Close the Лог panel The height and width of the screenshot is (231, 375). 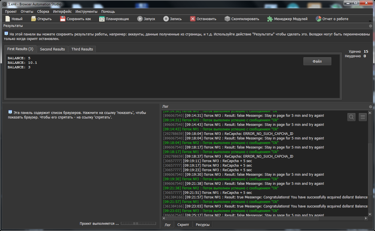pyautogui.click(x=370, y=107)
